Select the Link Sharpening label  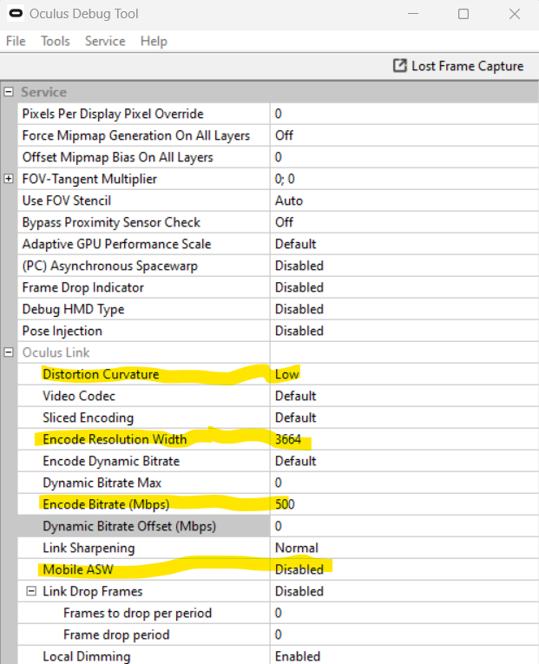click(x=89, y=548)
